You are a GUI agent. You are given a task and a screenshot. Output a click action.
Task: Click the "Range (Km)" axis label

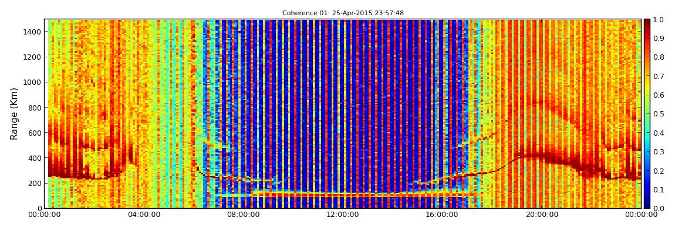pyautogui.click(x=14, y=113)
